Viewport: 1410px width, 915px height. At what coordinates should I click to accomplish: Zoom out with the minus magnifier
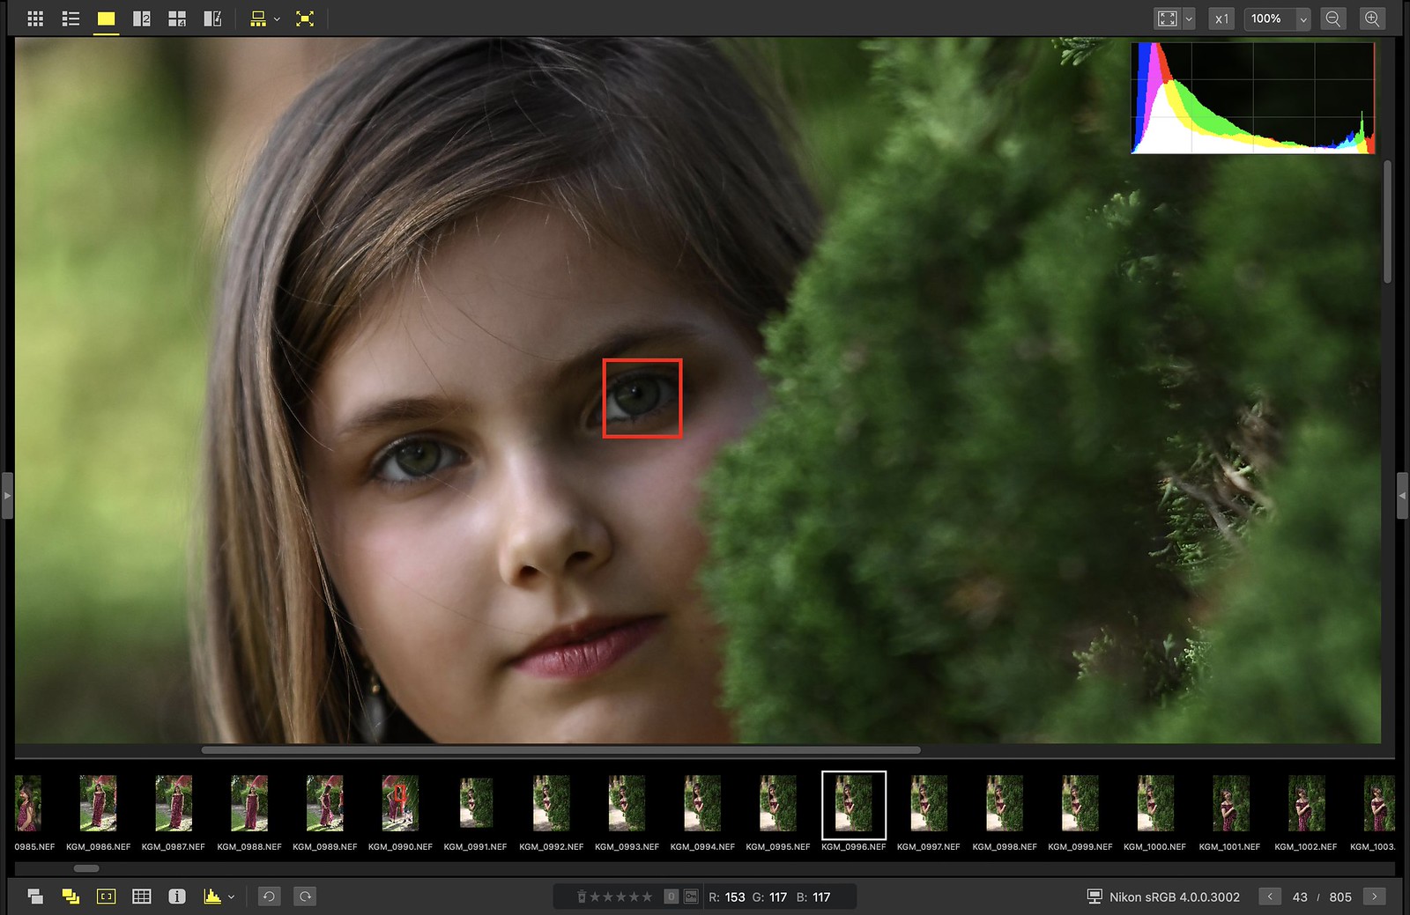pos(1333,18)
